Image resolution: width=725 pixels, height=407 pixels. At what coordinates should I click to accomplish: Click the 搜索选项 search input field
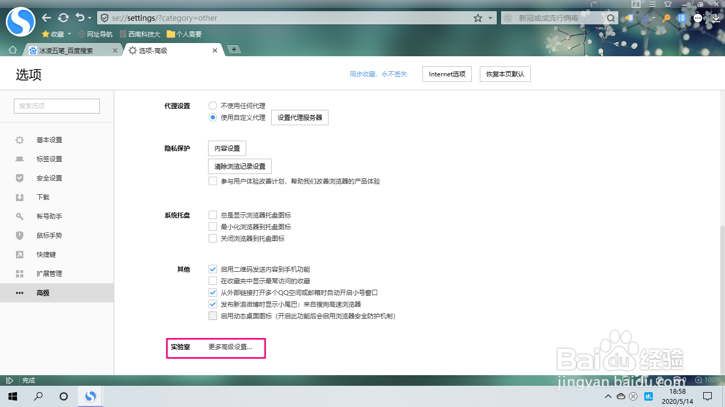[56, 106]
